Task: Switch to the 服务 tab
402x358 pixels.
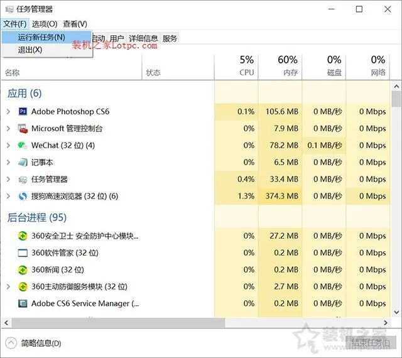Action: tap(170, 38)
